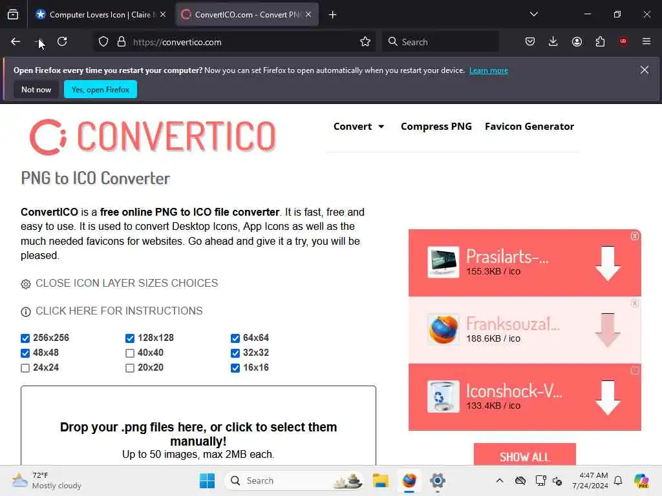Click Prasilarts monitor thumbnail

click(x=443, y=262)
